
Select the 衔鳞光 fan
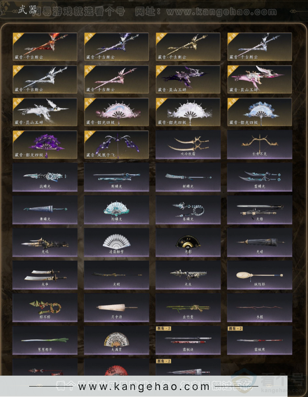[116, 210]
